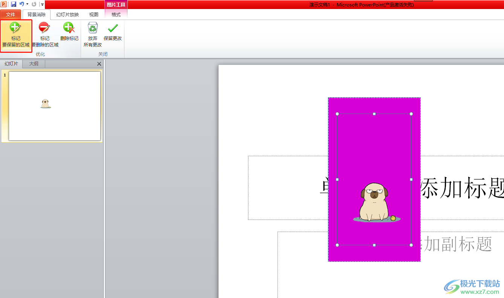Viewport: 504px width, 298px height.
Task: Keep changes (保留更改) with green checkmark
Action: (113, 32)
